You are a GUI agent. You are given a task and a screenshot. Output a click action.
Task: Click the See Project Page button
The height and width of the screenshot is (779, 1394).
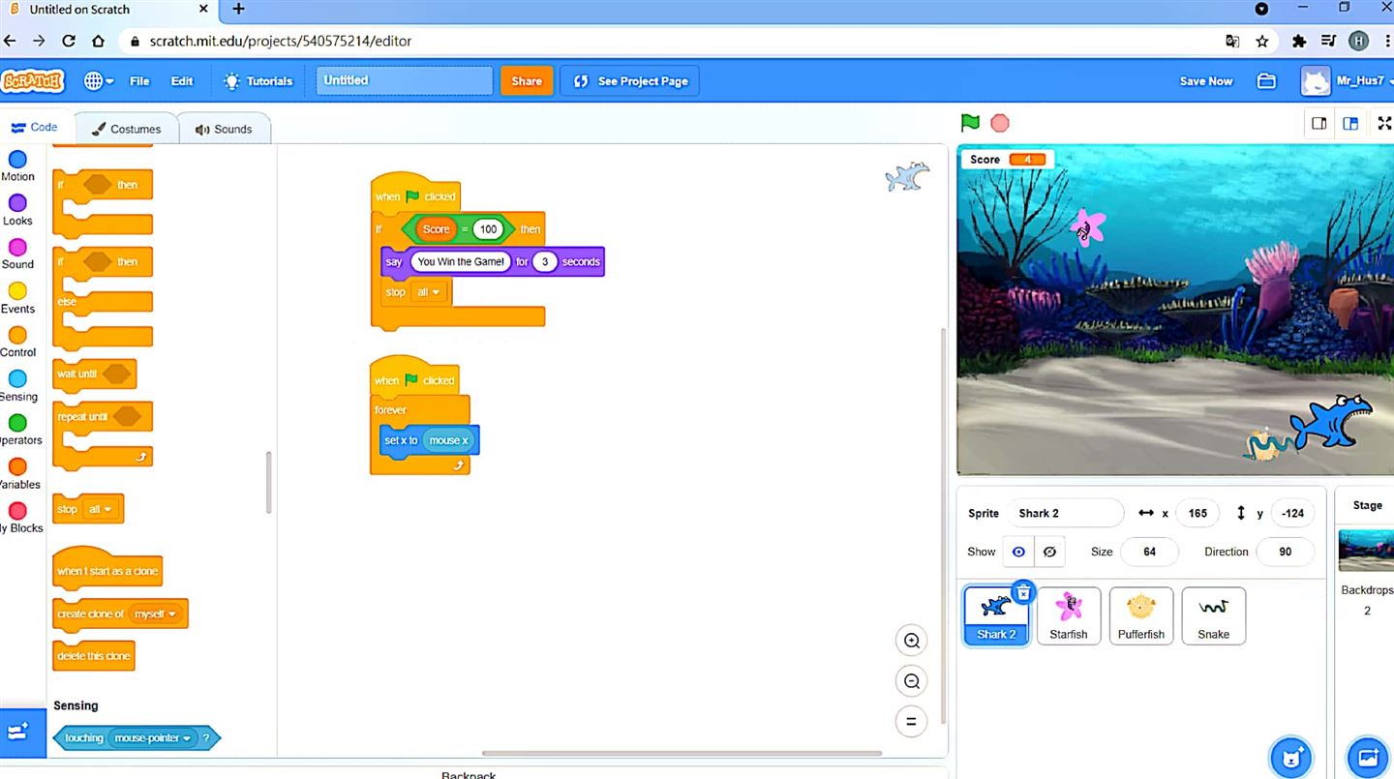click(x=631, y=81)
